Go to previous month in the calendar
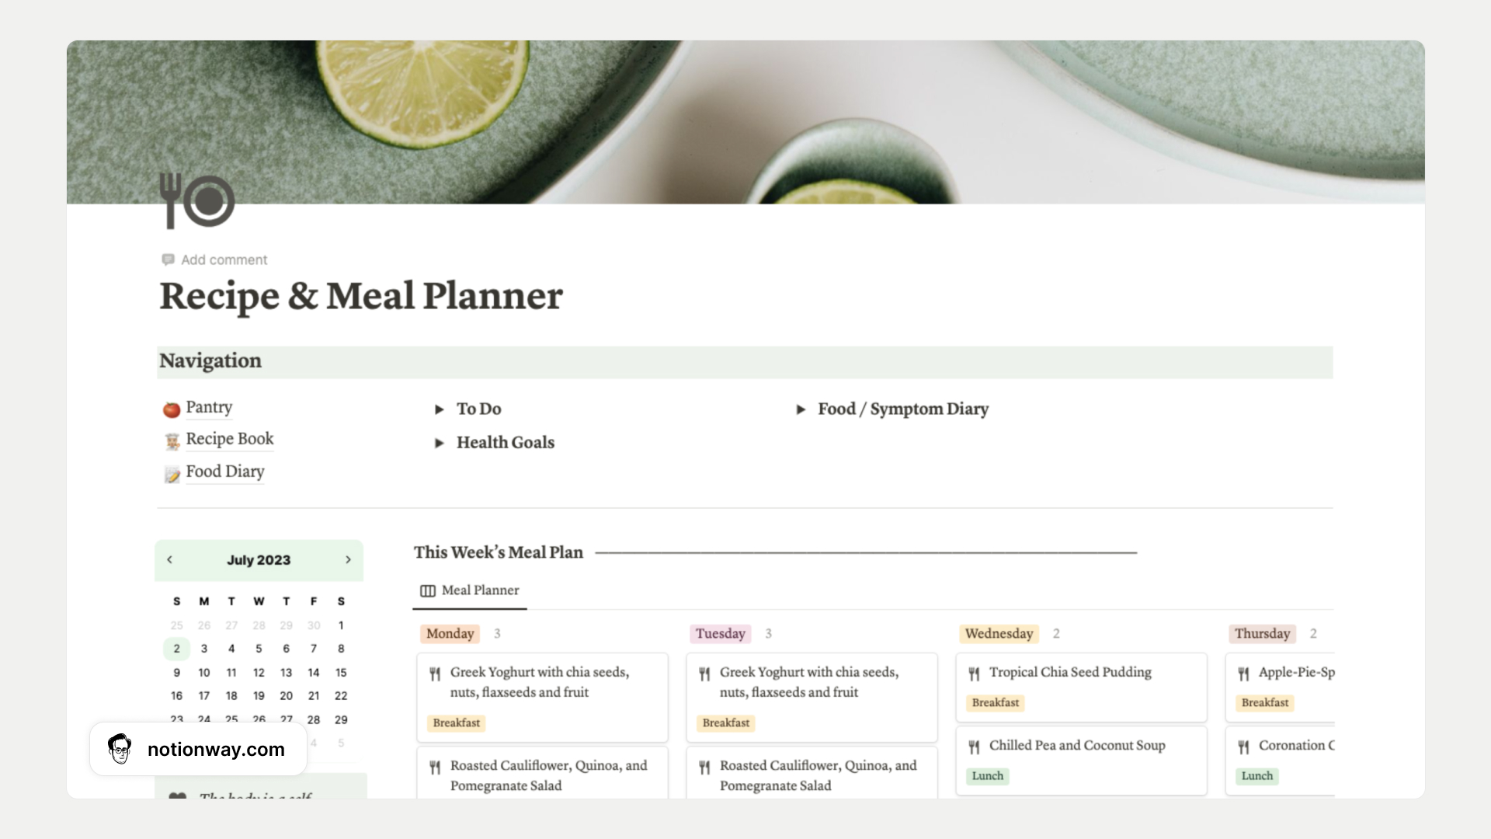The width and height of the screenshot is (1491, 839). (x=169, y=559)
